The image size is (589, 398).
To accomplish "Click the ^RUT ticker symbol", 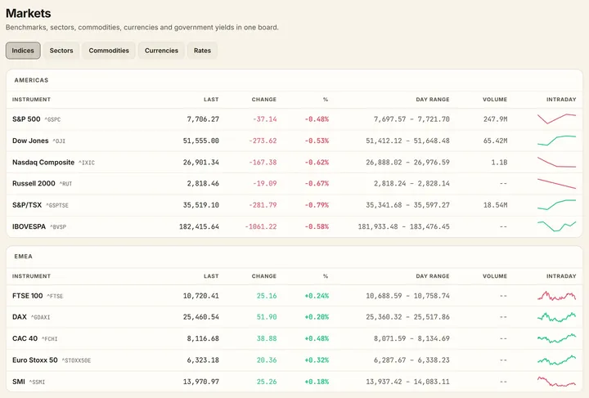I will click(x=65, y=184).
